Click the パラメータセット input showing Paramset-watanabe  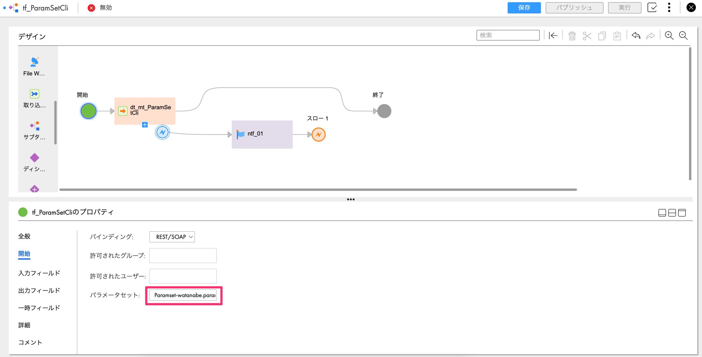[x=183, y=295]
